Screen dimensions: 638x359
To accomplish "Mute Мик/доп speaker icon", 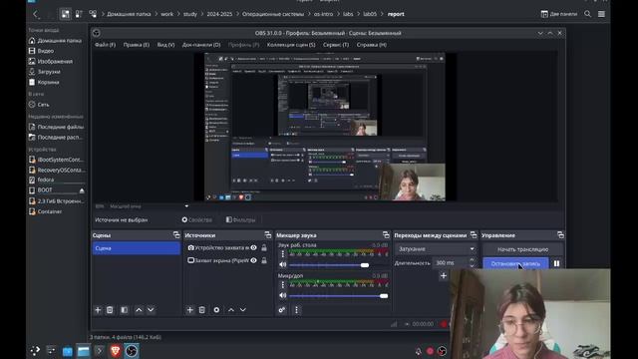I will tap(283, 295).
